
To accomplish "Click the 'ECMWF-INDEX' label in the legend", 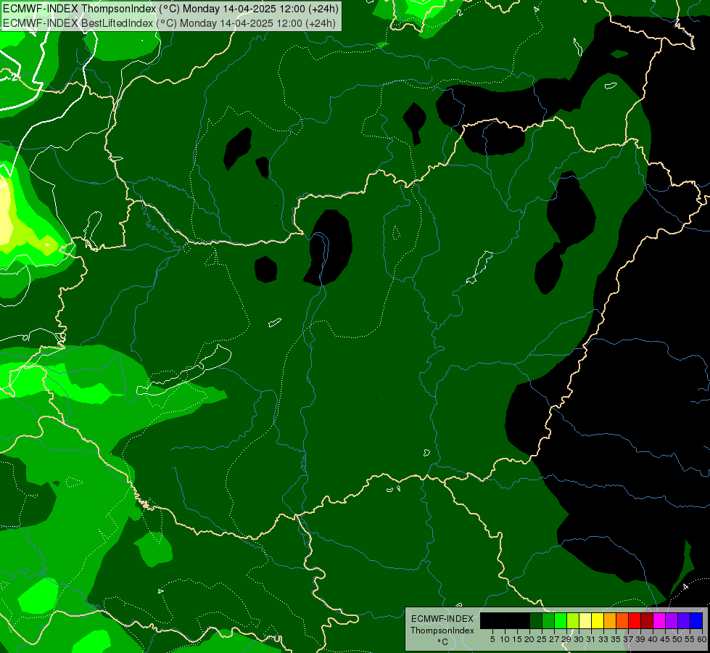I will pos(442,619).
